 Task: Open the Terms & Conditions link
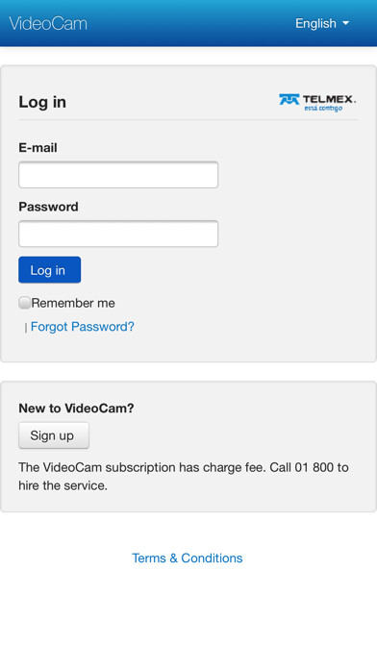[187, 558]
